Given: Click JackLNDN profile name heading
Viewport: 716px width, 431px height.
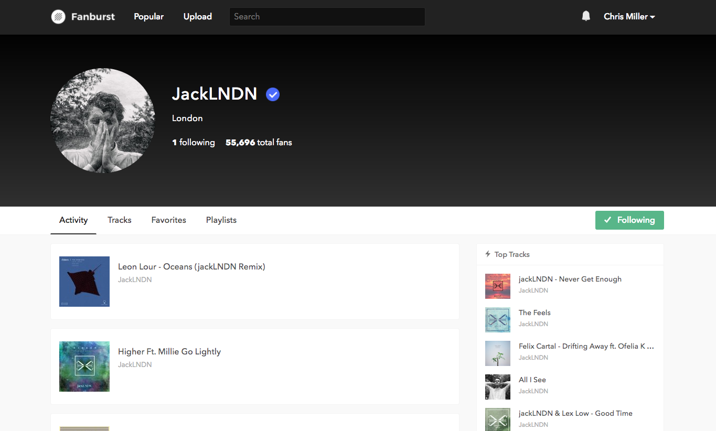Looking at the screenshot, I should [x=215, y=94].
